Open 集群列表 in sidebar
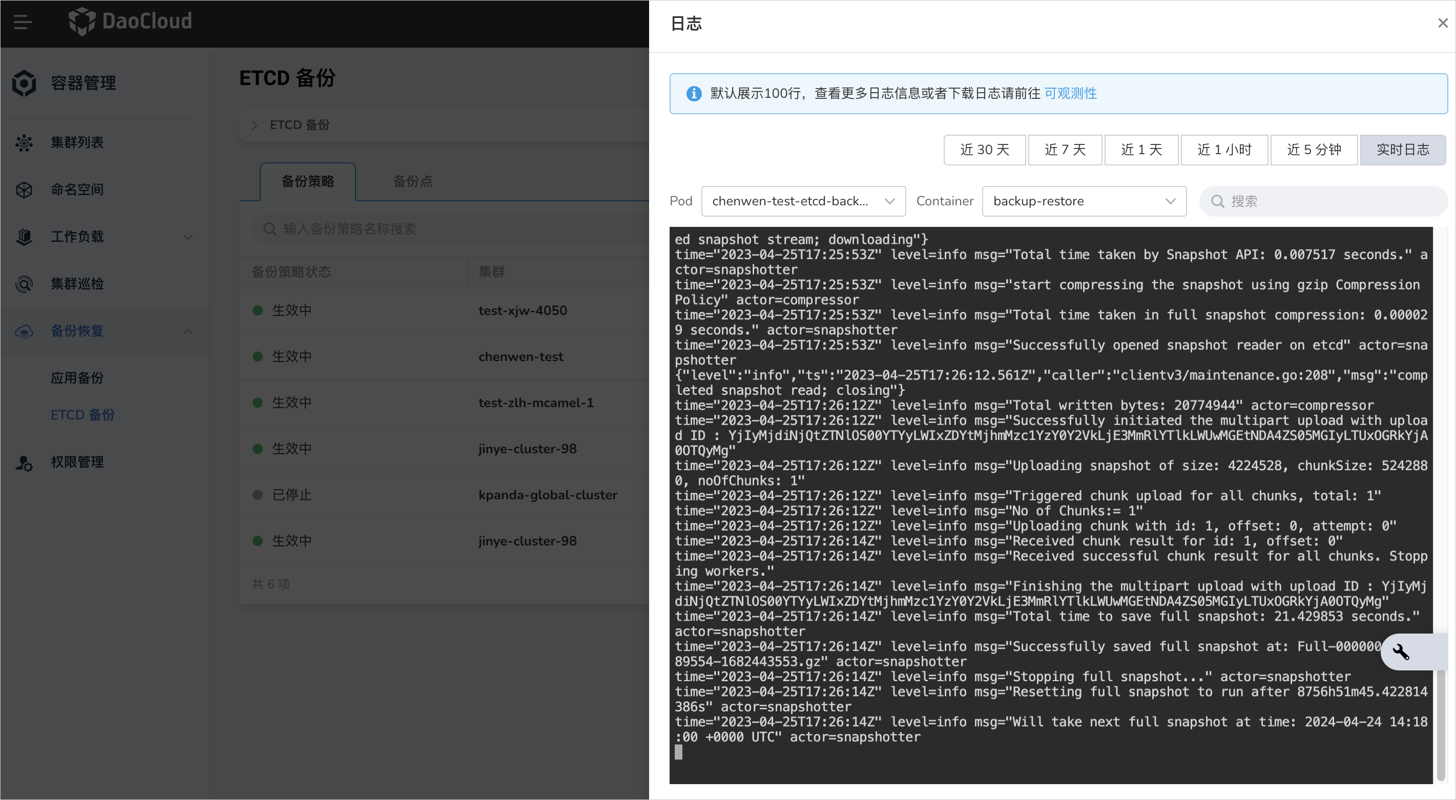The width and height of the screenshot is (1456, 800). point(77,142)
